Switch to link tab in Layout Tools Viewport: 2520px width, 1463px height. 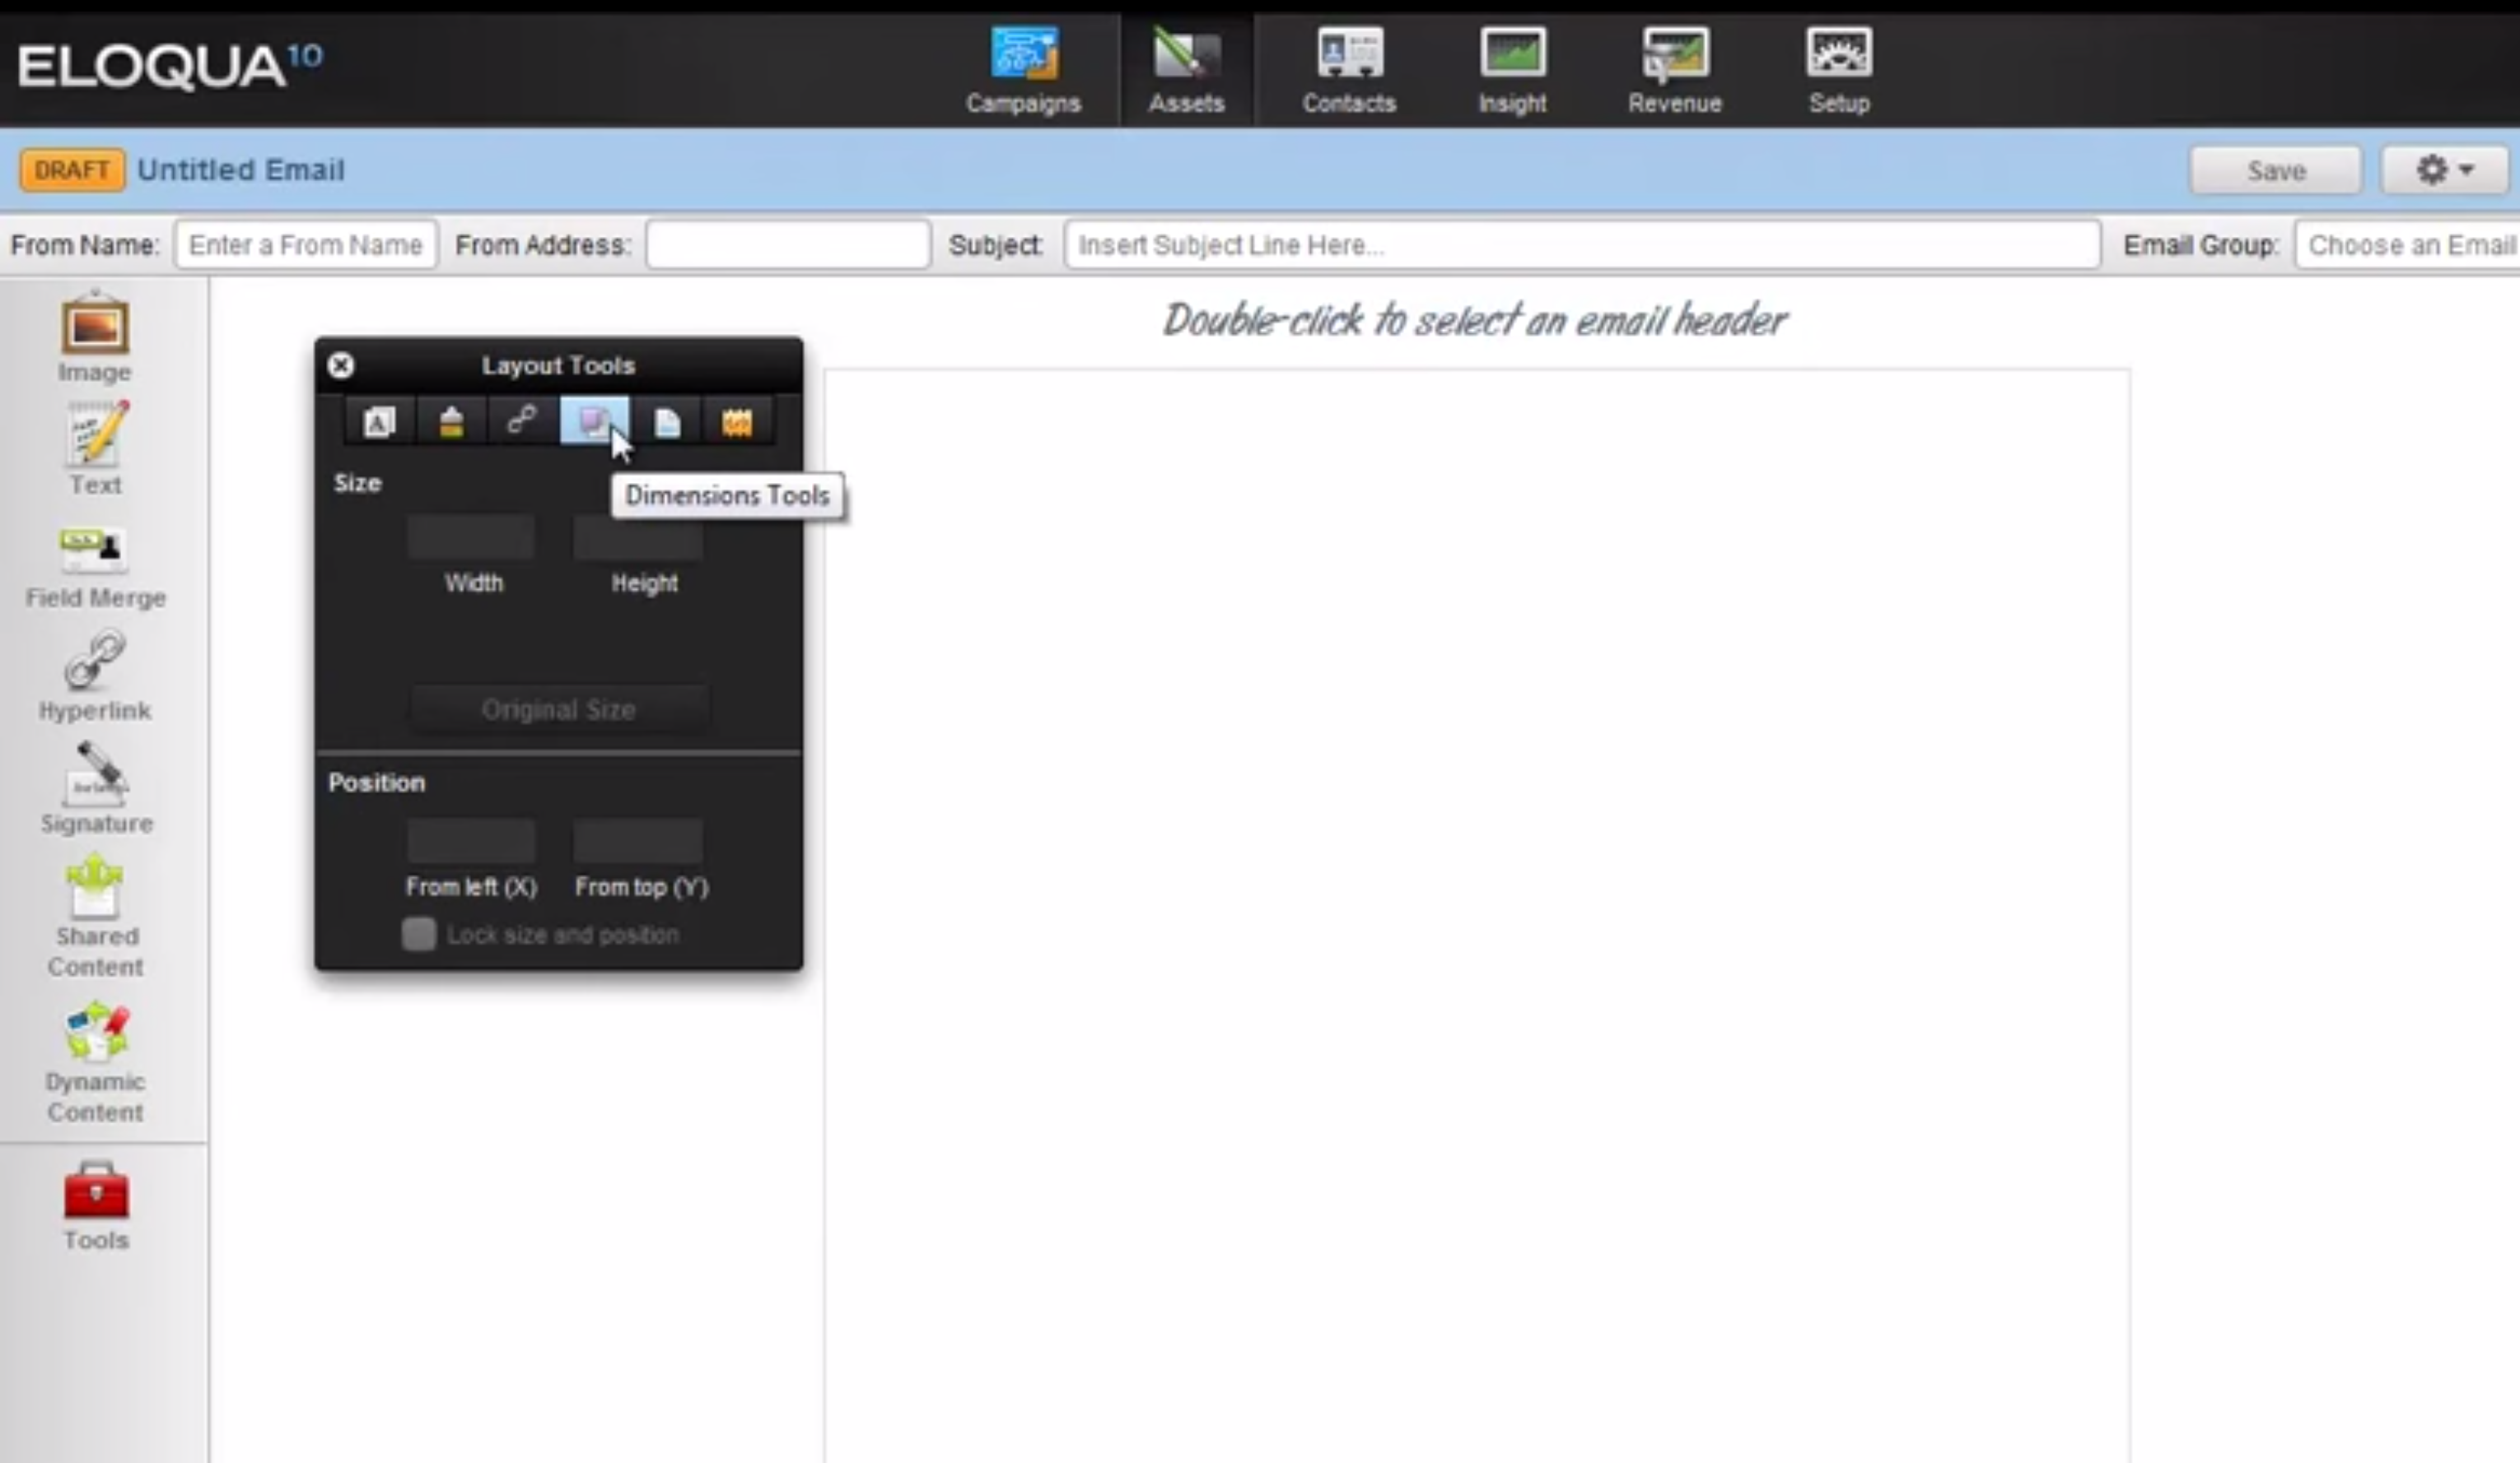[522, 422]
